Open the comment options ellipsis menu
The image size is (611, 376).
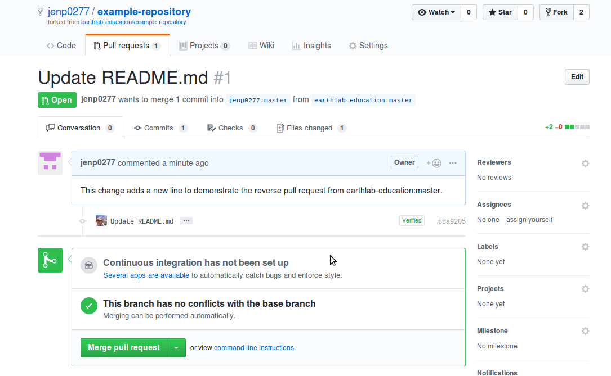(x=453, y=164)
